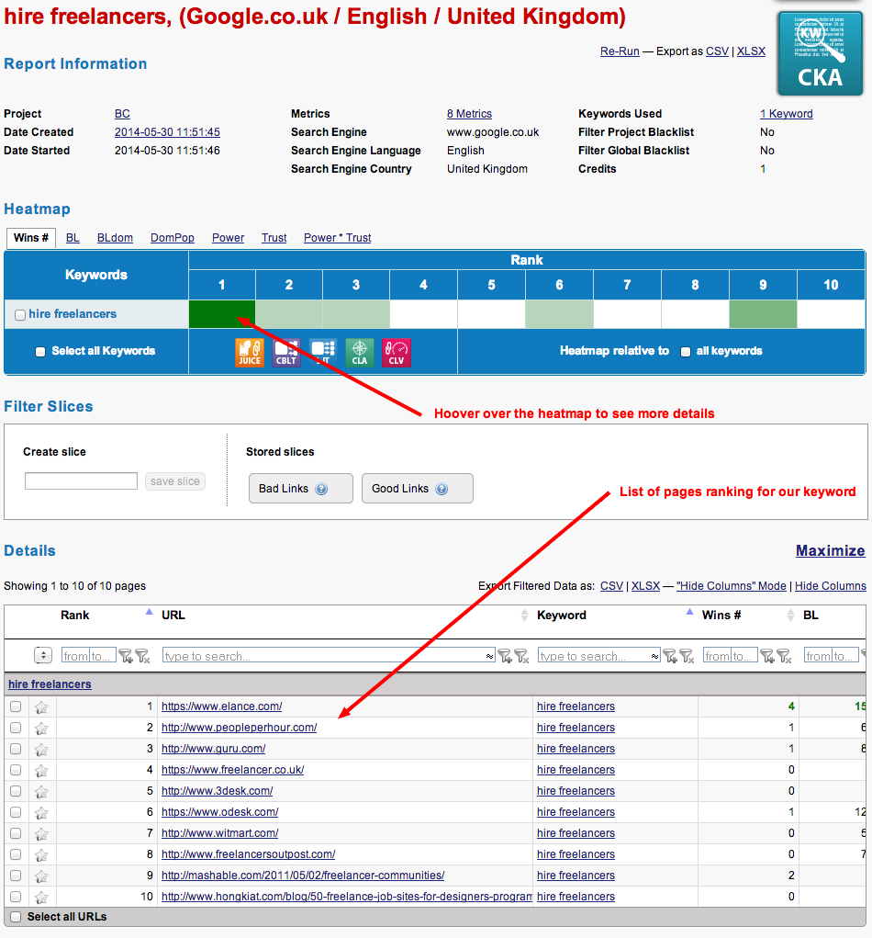Apply the add-filter icon for Keyword column
Viewport: 872px width, 938px height.
tap(670, 656)
